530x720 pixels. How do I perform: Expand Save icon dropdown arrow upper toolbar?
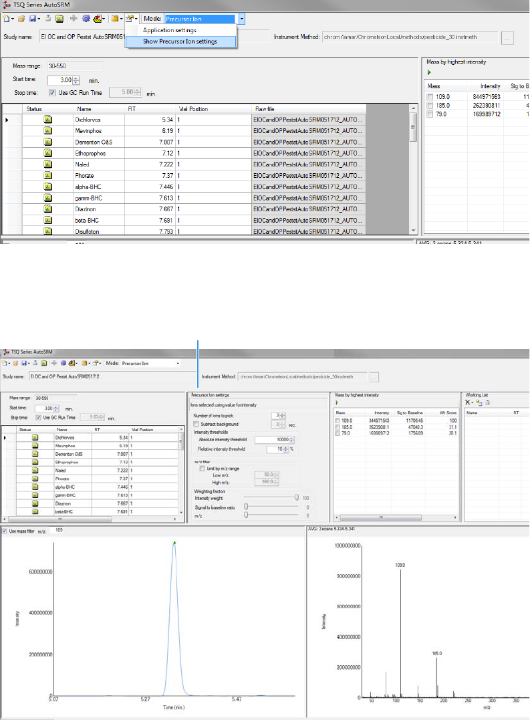[x=39, y=19]
